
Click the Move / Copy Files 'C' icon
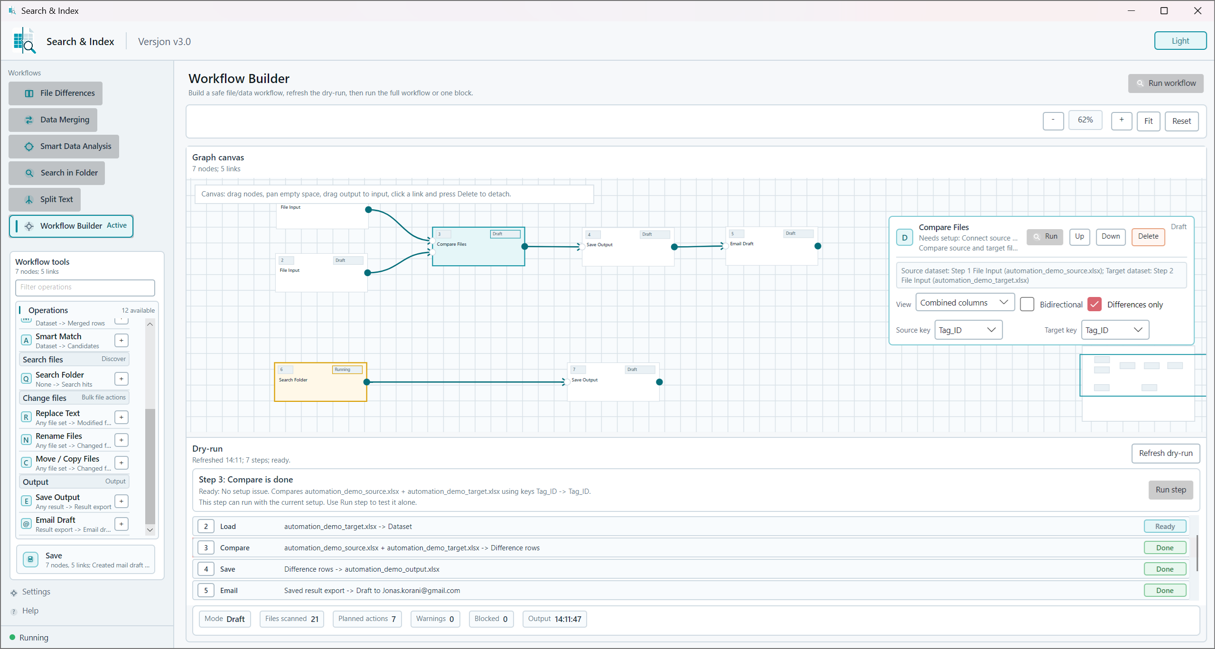point(27,463)
